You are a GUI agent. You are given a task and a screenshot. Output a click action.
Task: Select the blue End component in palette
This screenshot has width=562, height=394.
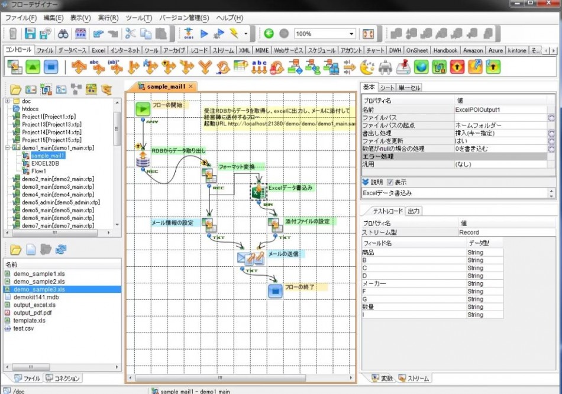tap(51, 67)
